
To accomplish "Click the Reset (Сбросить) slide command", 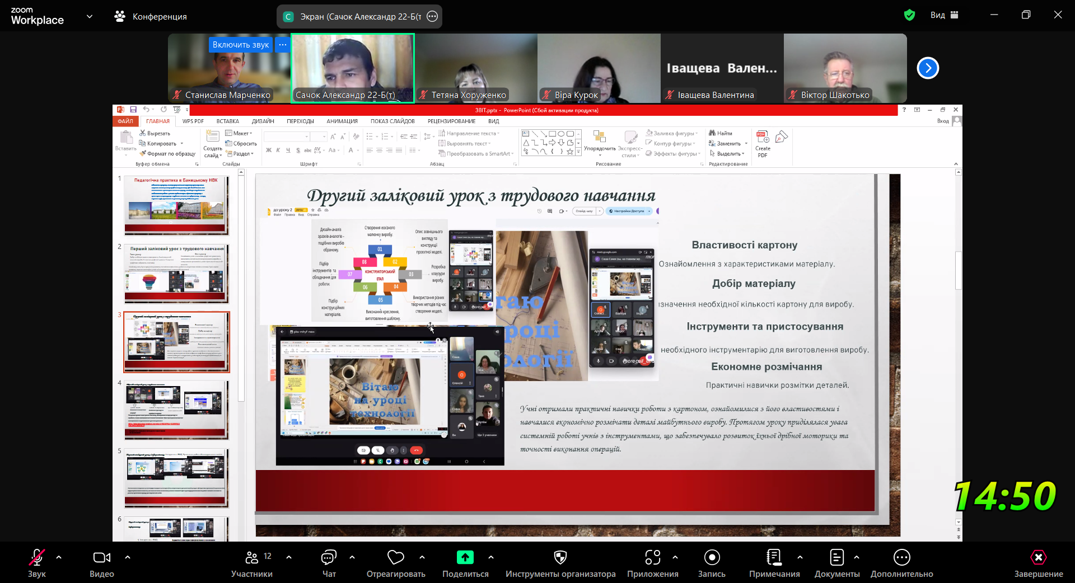I will pyautogui.click(x=241, y=143).
